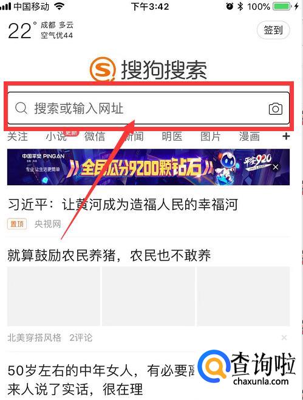Open the 图片 tab
The image size is (303, 400).
[211, 137]
